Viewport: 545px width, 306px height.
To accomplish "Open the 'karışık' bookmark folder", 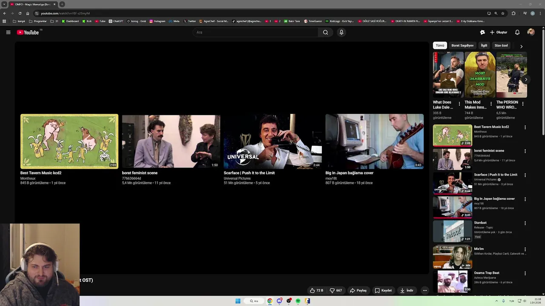I will pyautogui.click(x=19, y=21).
